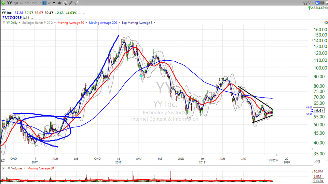Click the 59.62 upper band value label
The width and height of the screenshot is (328, 184).
[309, 108]
